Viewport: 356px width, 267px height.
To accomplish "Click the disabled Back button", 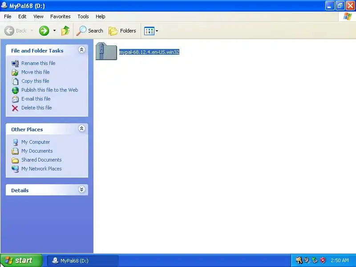I will click(16, 31).
